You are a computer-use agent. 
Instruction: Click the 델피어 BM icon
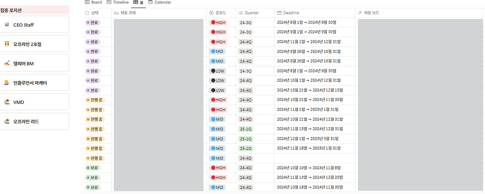(7, 63)
